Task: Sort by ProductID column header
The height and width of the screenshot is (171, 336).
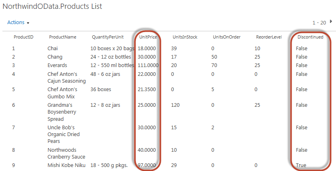Action: coord(23,37)
